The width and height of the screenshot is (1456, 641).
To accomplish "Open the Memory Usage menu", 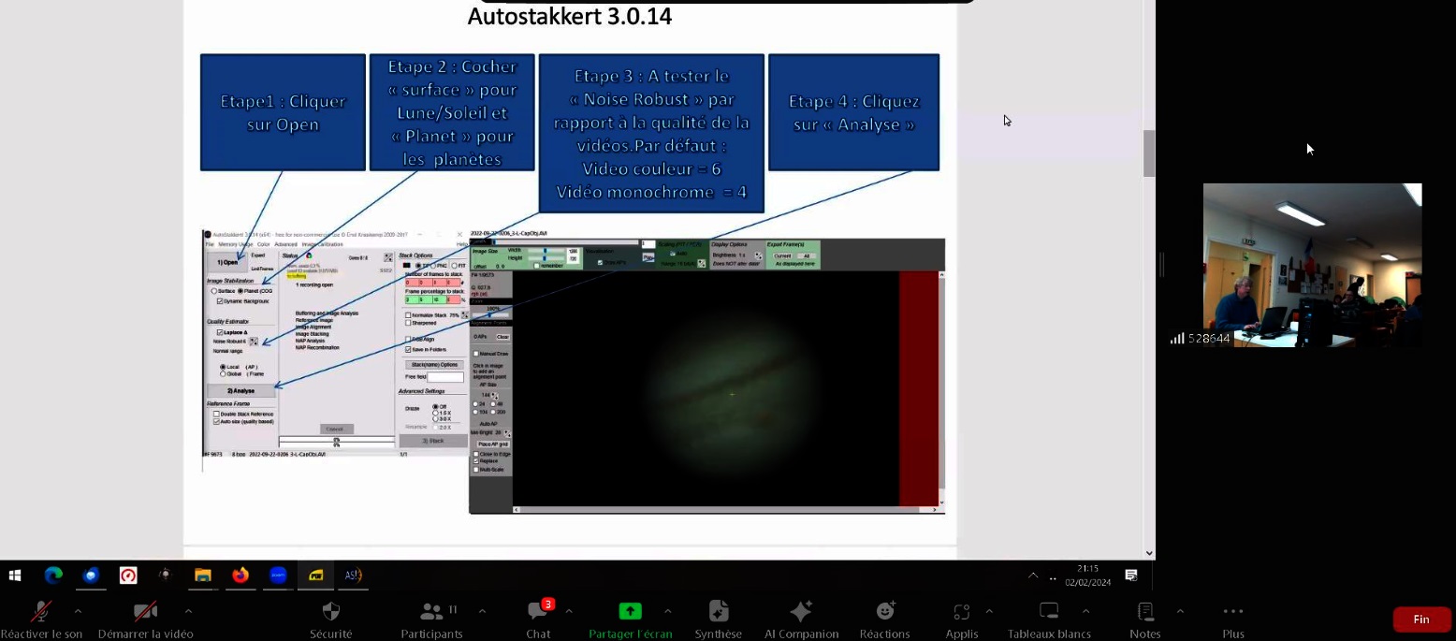I will pyautogui.click(x=236, y=244).
